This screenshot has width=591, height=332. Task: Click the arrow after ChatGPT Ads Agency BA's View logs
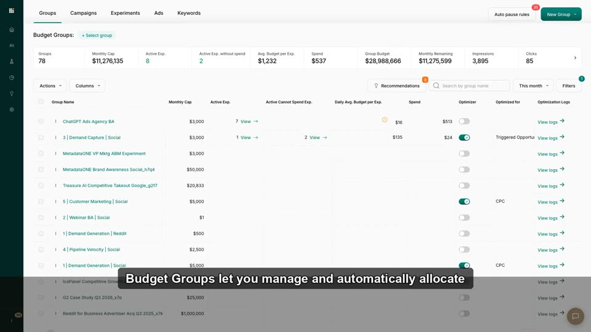pos(562,121)
